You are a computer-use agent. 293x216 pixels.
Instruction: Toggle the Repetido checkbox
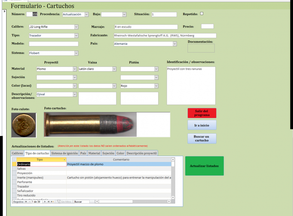click(201, 14)
